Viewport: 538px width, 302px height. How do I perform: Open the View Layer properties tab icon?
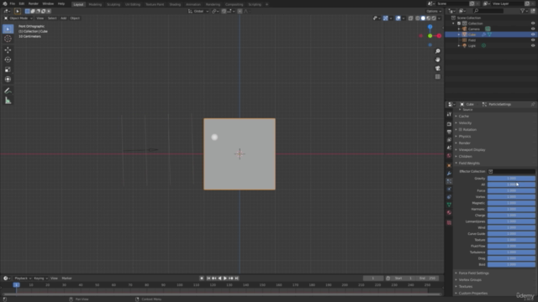tap(449, 140)
